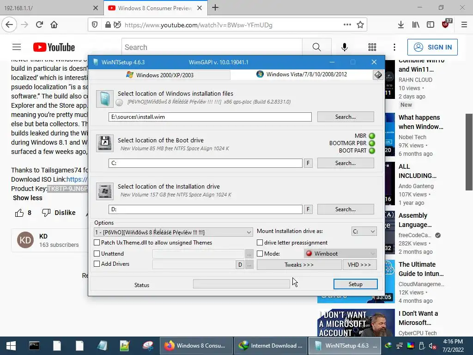This screenshot has width=473, height=355.
Task: Toggle Firefox sidebar icon
Action: pyautogui.click(x=431, y=25)
